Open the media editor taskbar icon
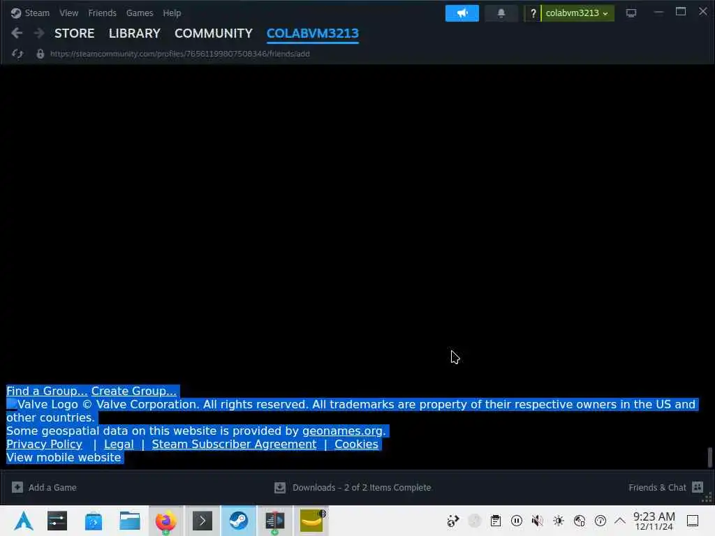Screen dimensions: 715x536 pos(275,521)
